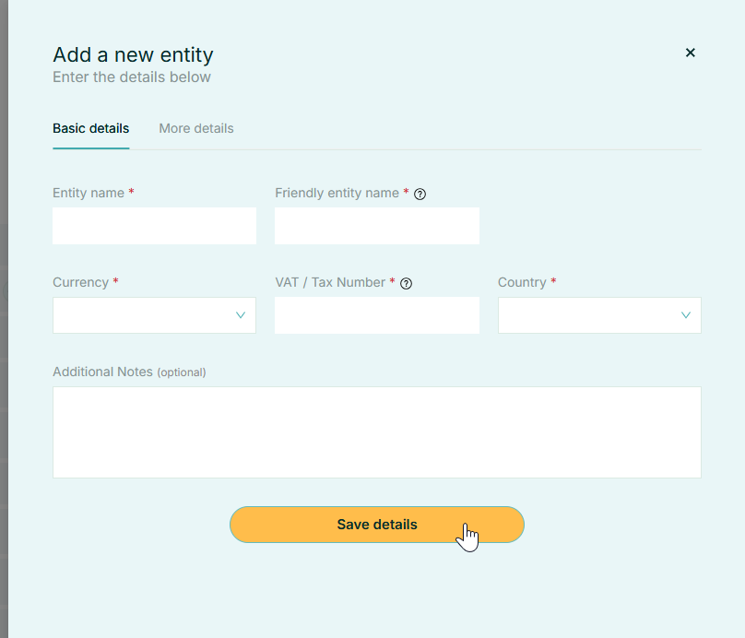Click the Add a new entity heading

tap(133, 54)
